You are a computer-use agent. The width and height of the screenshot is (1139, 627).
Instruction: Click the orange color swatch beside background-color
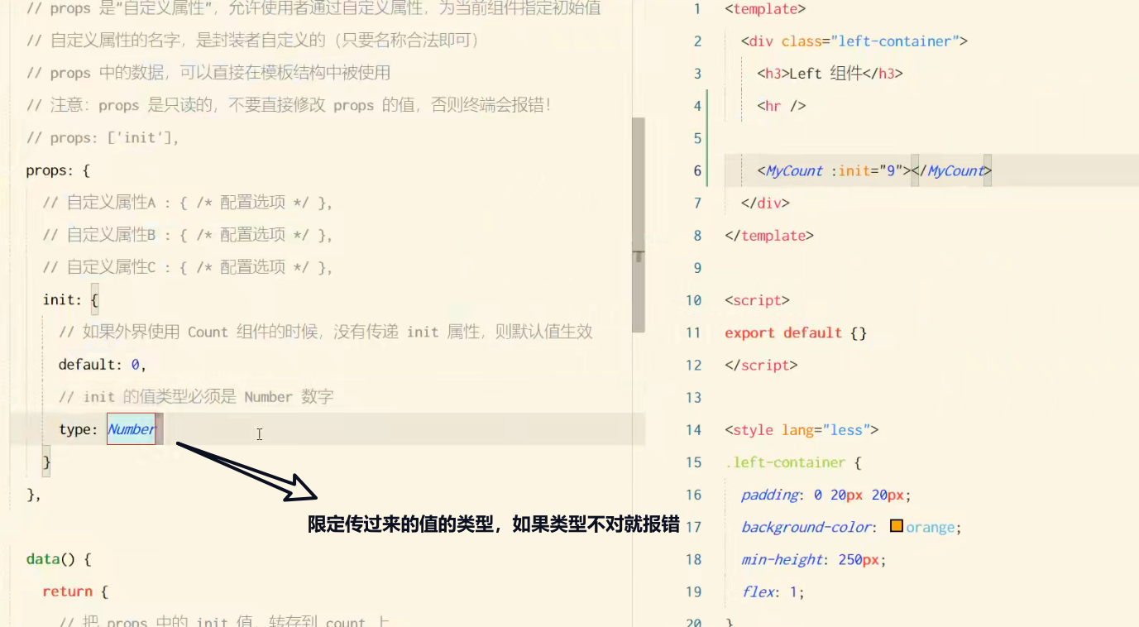click(897, 526)
